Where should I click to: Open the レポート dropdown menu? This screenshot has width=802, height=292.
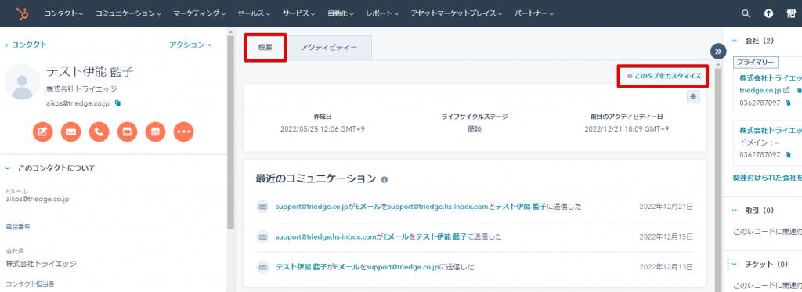coord(382,14)
